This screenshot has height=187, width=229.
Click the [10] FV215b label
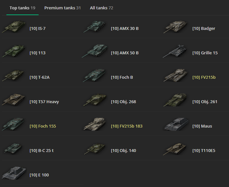point(204,77)
